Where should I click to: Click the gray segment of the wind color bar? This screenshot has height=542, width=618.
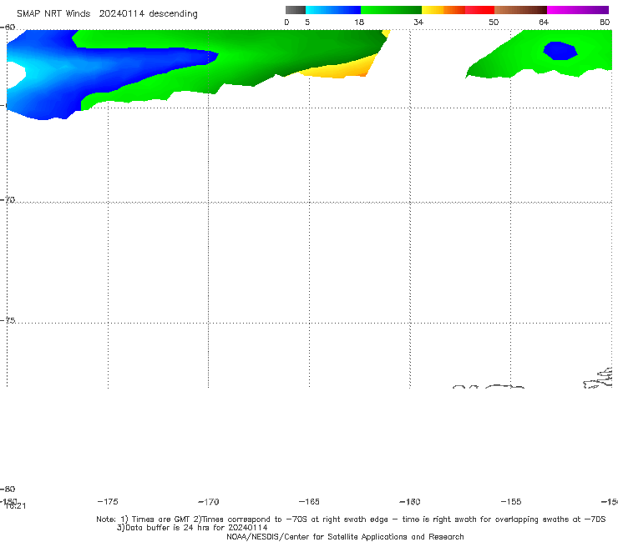[x=295, y=10]
